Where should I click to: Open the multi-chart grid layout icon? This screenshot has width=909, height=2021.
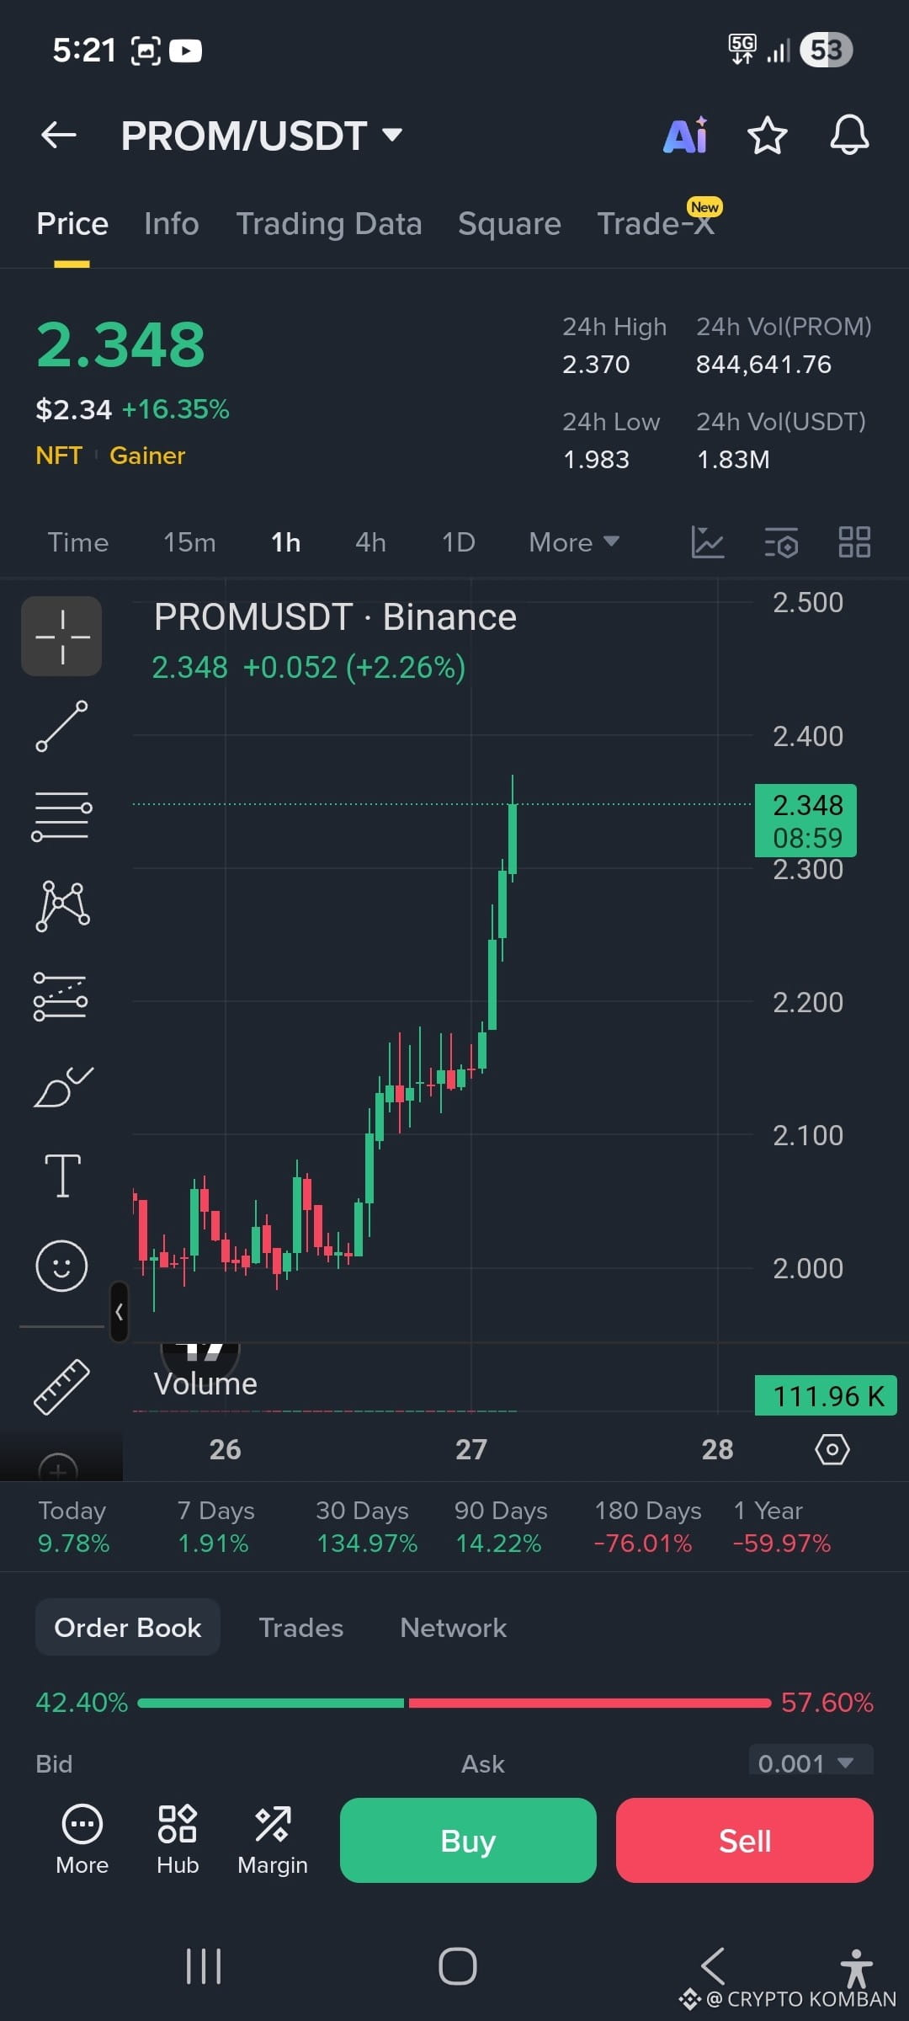tap(854, 541)
